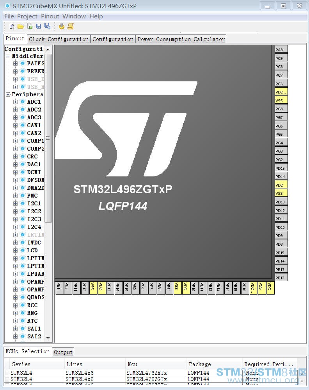
Task: Open the File menu
Action: [x=9, y=16]
